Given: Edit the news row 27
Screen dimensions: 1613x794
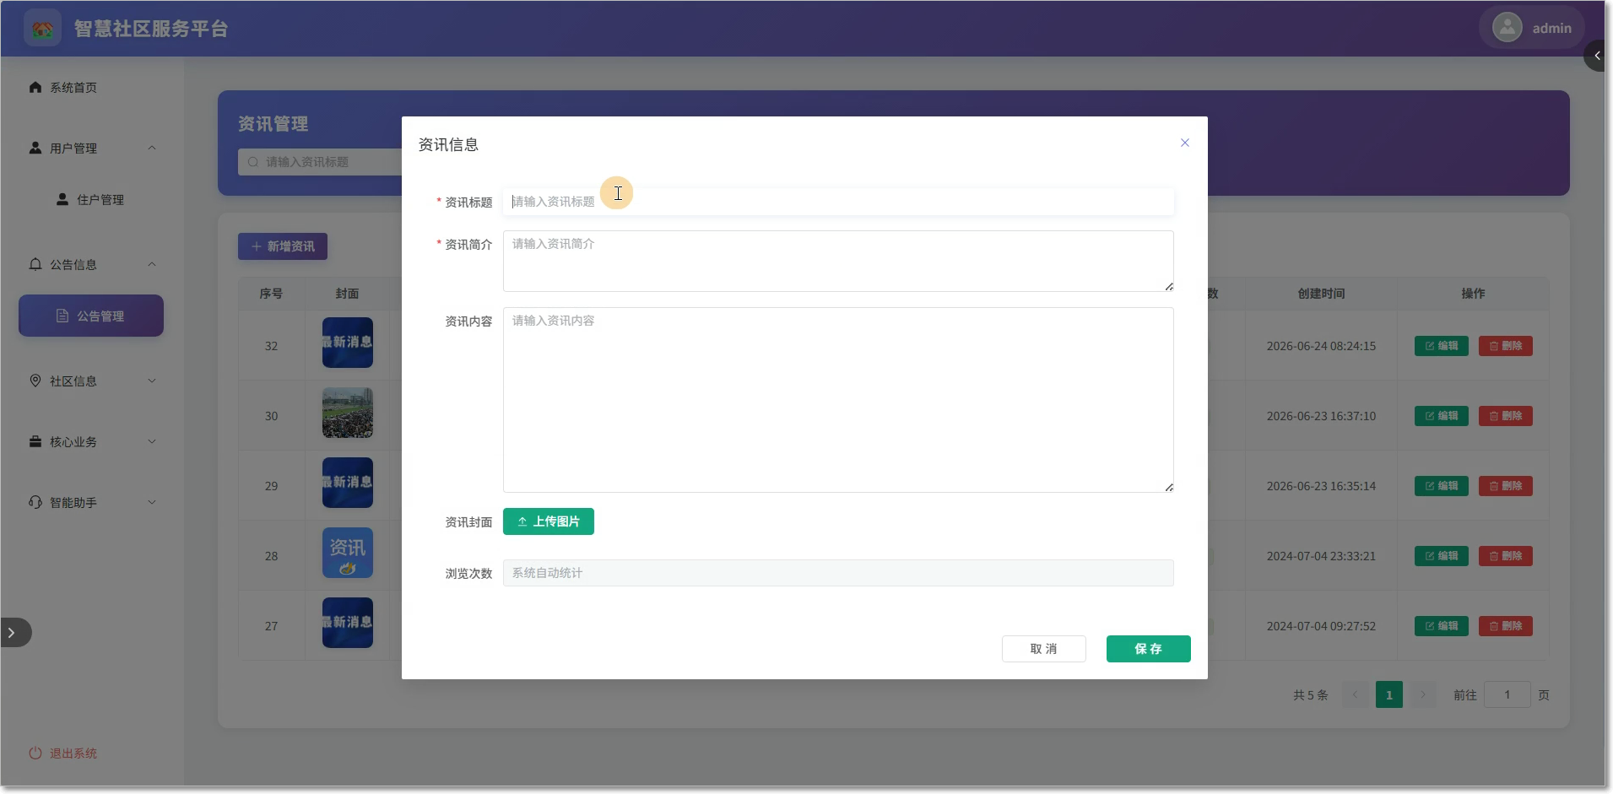Looking at the screenshot, I should click(1442, 626).
